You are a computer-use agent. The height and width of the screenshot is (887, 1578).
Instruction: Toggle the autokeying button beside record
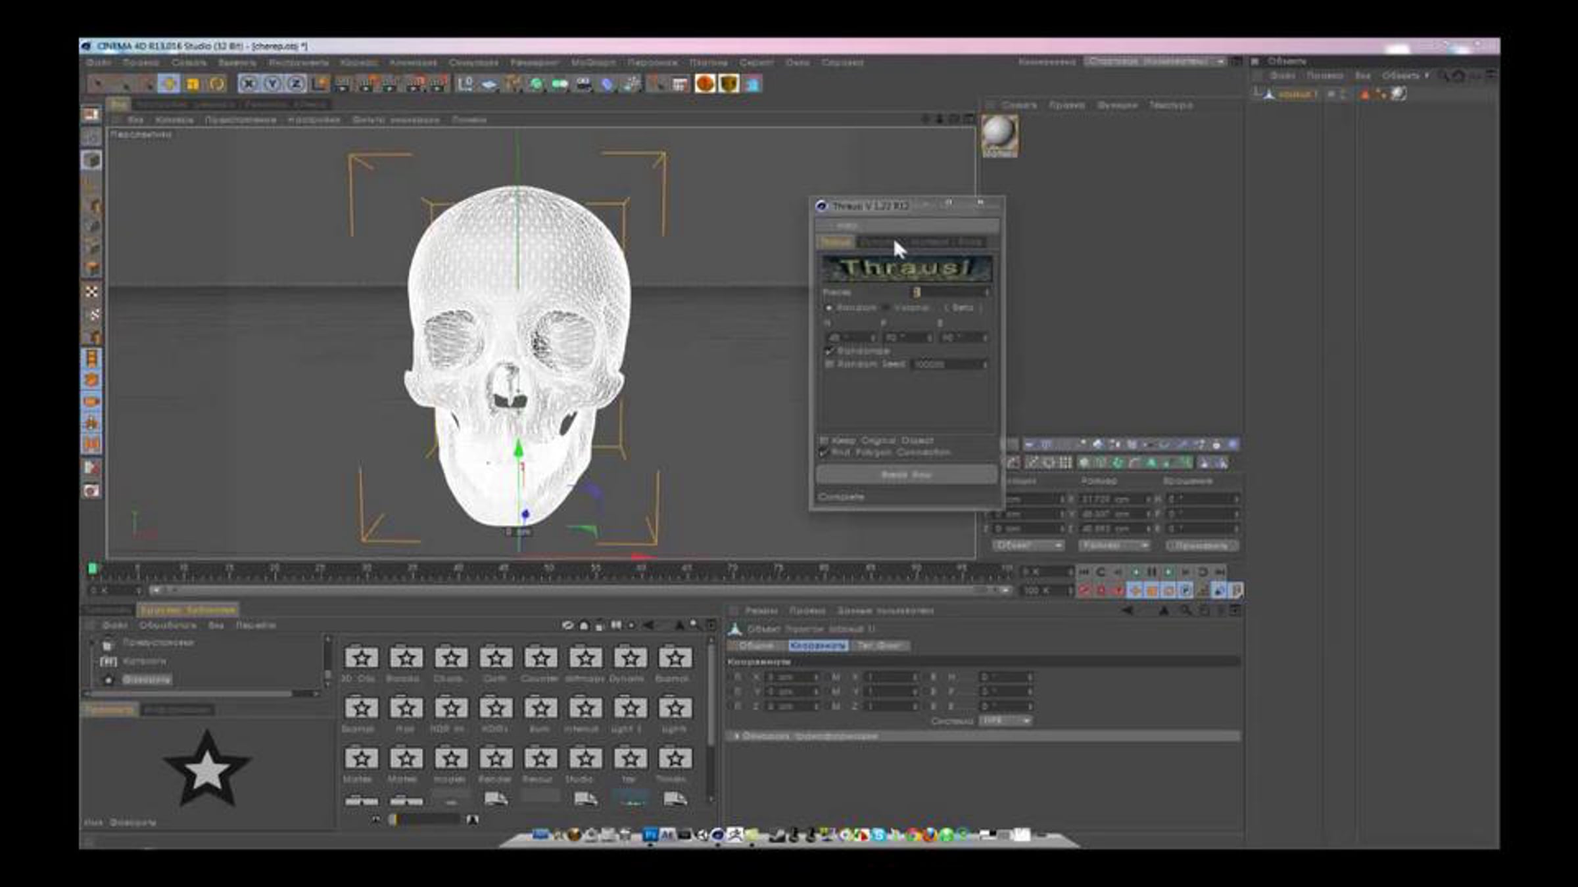(x=1101, y=591)
